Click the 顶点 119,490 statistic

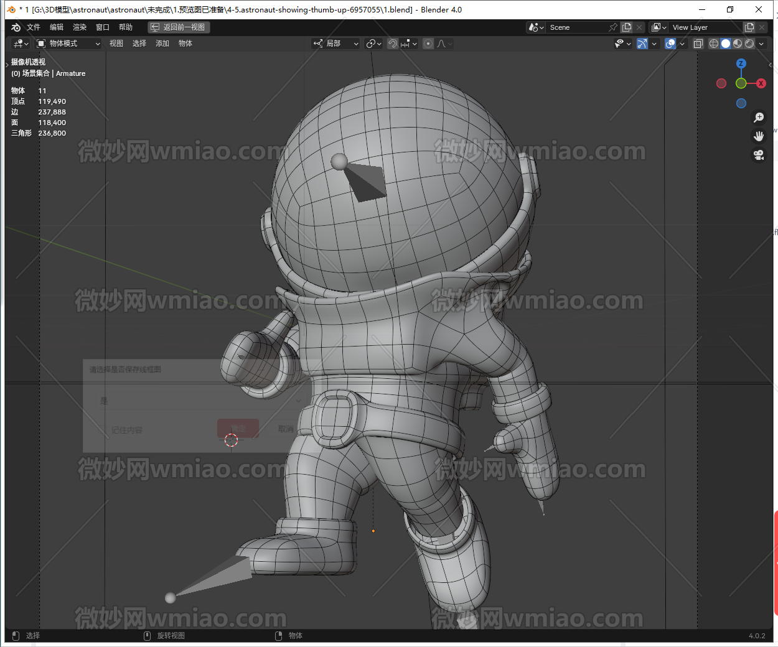[x=39, y=101]
